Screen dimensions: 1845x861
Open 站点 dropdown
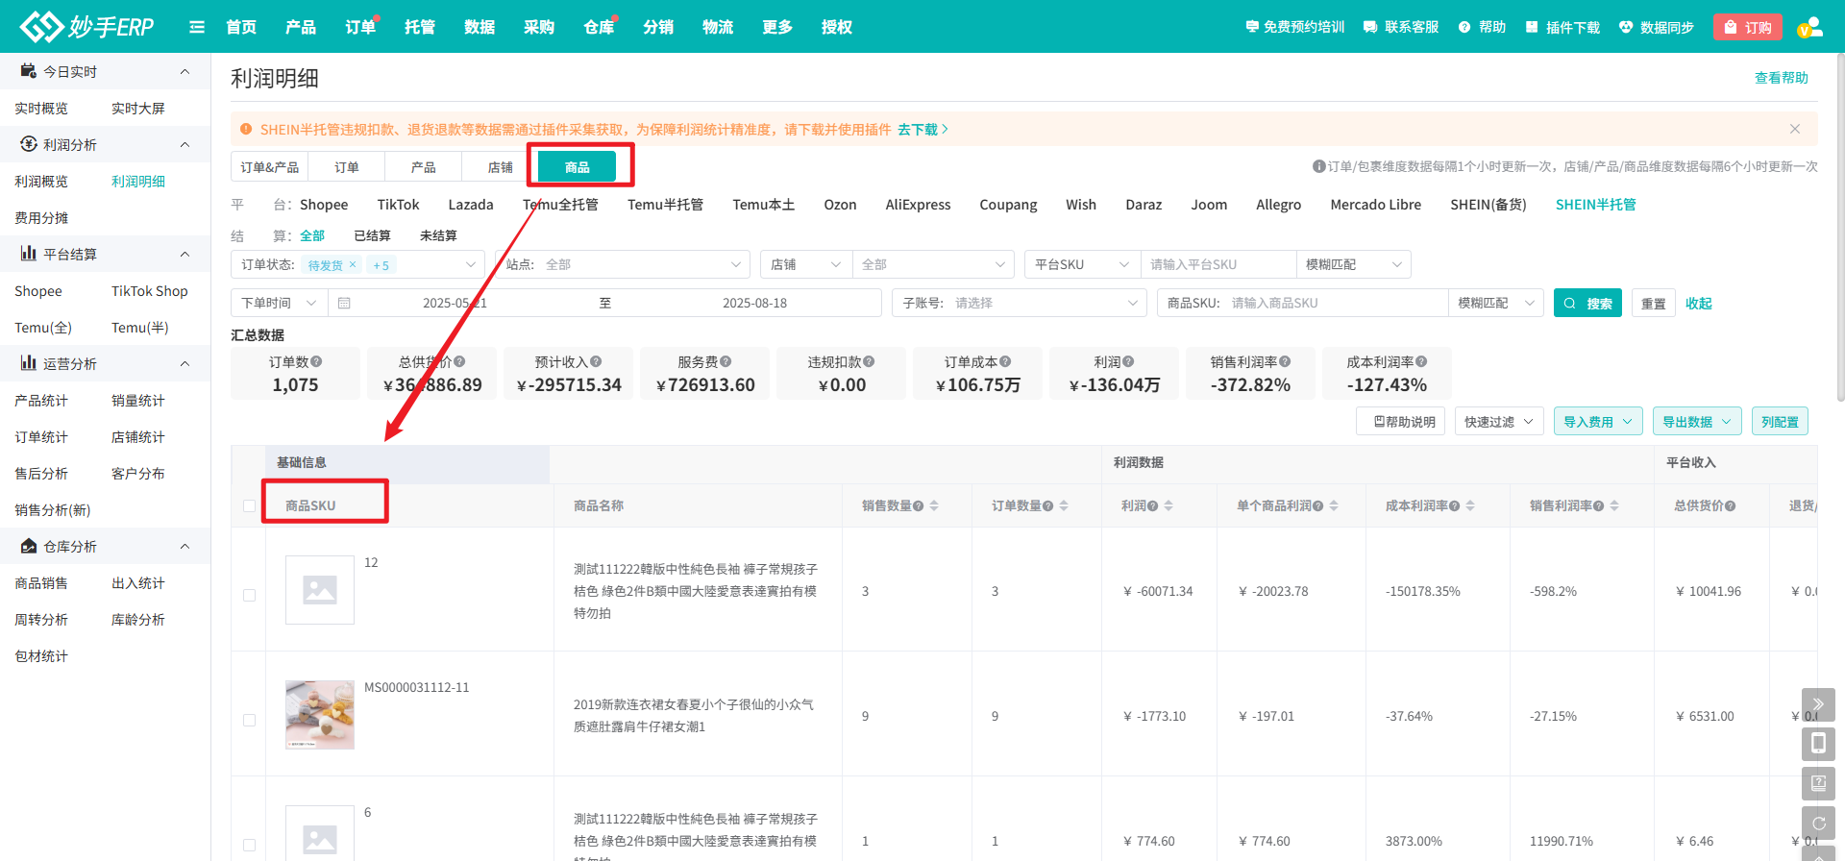click(623, 264)
